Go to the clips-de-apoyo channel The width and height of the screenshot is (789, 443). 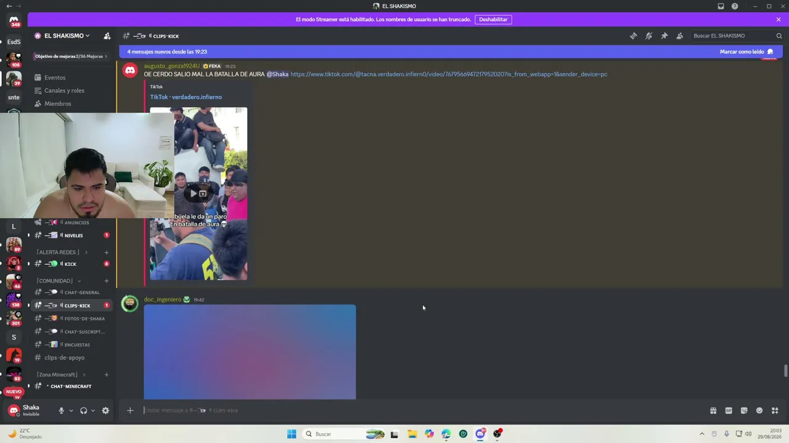click(73, 357)
